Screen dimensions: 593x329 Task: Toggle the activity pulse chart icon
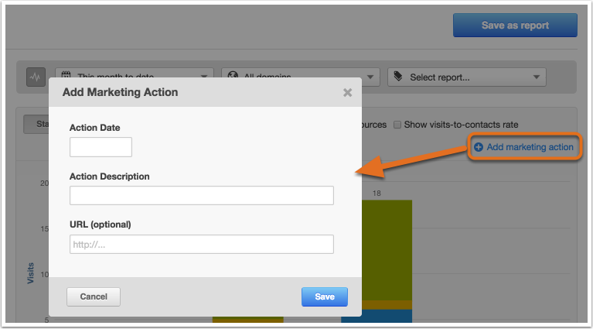36,77
